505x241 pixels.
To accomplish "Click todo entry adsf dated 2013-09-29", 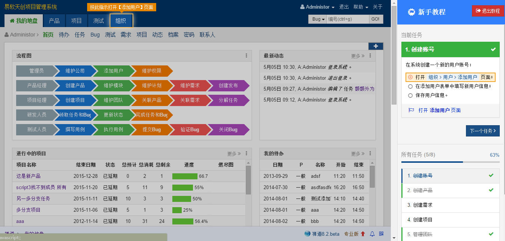I will (315, 176).
